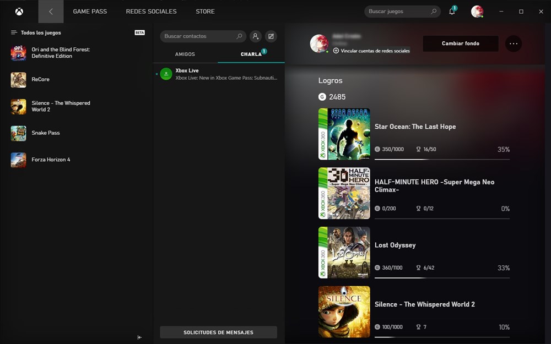This screenshot has height=344, width=551.
Task: Click the Star Ocean cover thumbnail
Action: click(x=344, y=134)
